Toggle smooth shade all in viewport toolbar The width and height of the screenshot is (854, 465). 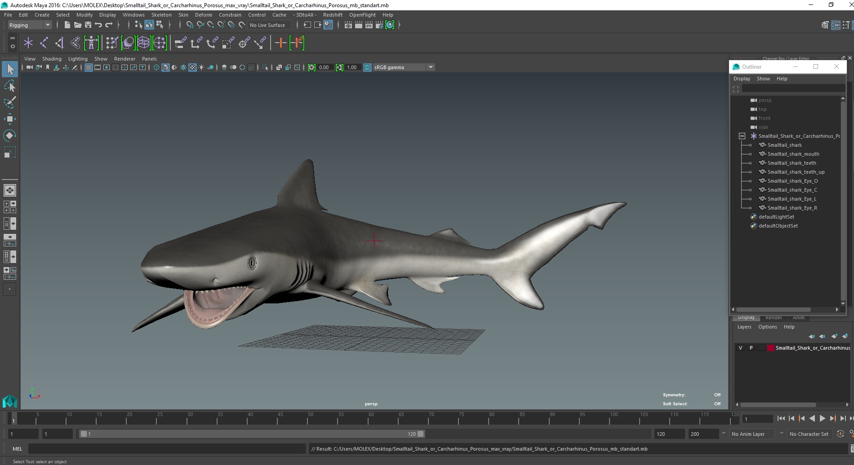(165, 67)
